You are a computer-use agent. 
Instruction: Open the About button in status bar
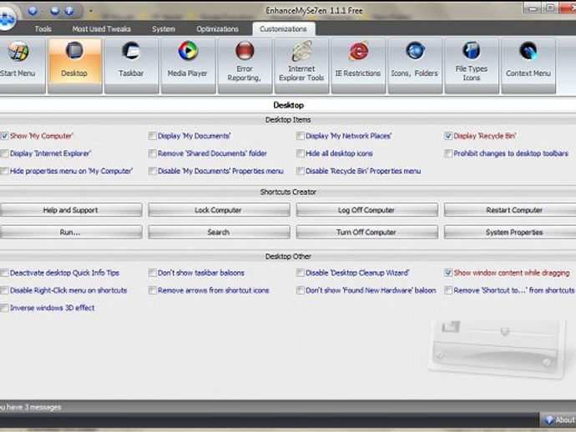pyautogui.click(x=559, y=419)
